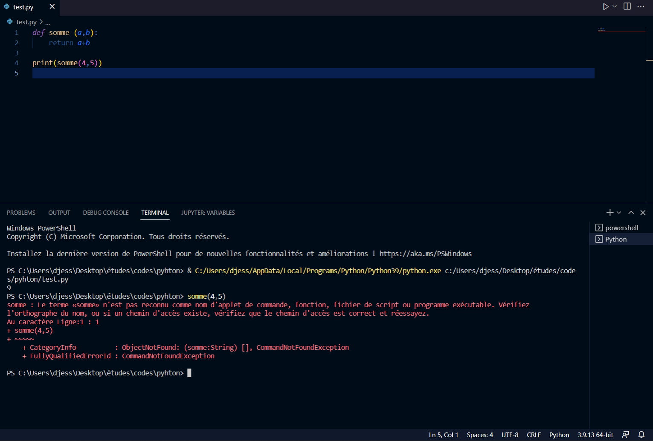Image resolution: width=653 pixels, height=441 pixels.
Task: Click the feedback icon in the status bar
Action: 625,435
